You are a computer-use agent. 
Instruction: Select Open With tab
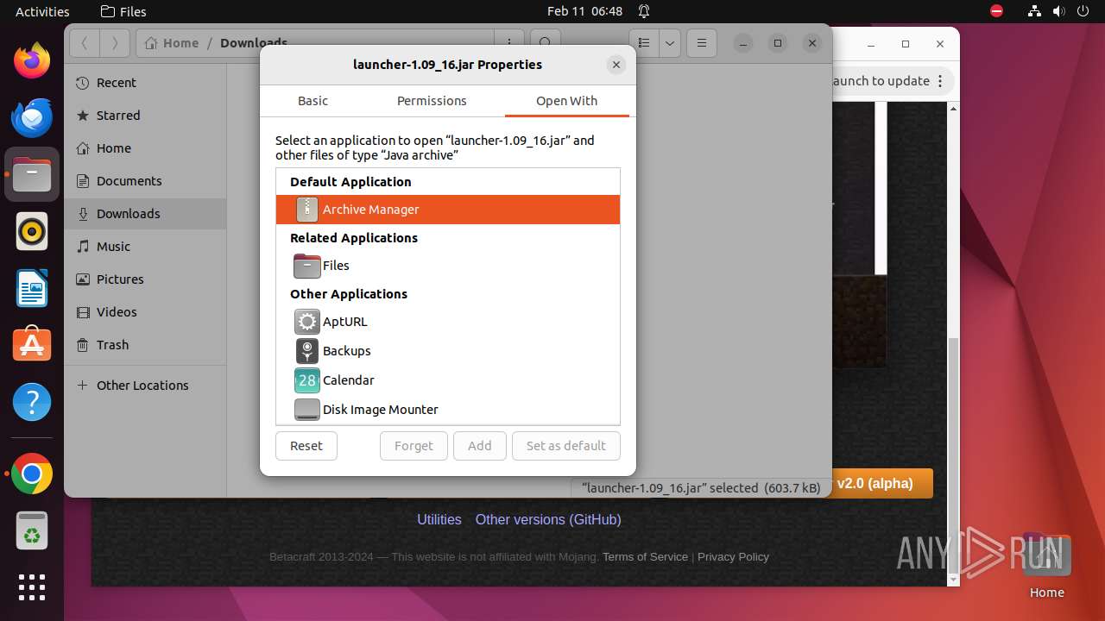[x=566, y=101]
